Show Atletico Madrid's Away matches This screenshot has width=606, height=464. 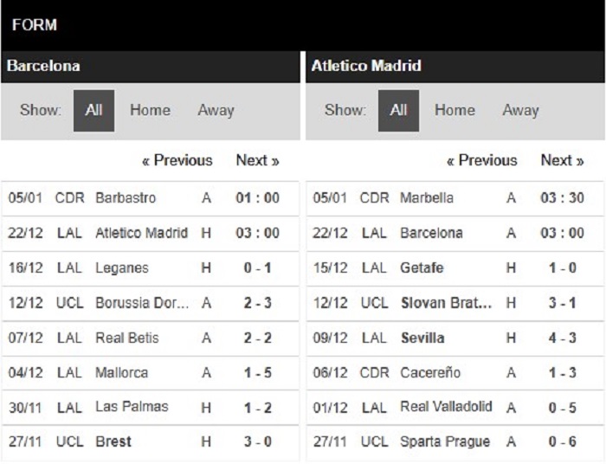(x=520, y=110)
